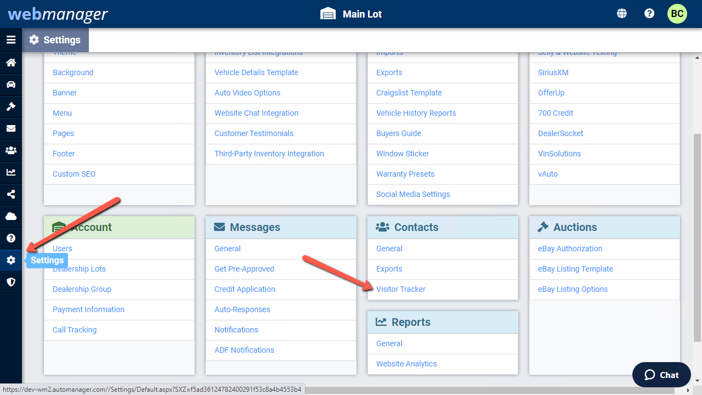Open Background settings link
The image size is (702, 395).
(x=73, y=72)
